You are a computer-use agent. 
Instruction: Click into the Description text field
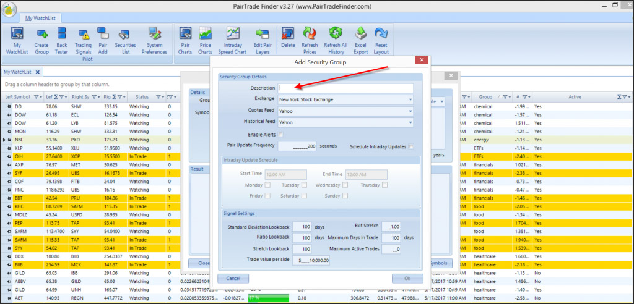click(x=345, y=88)
